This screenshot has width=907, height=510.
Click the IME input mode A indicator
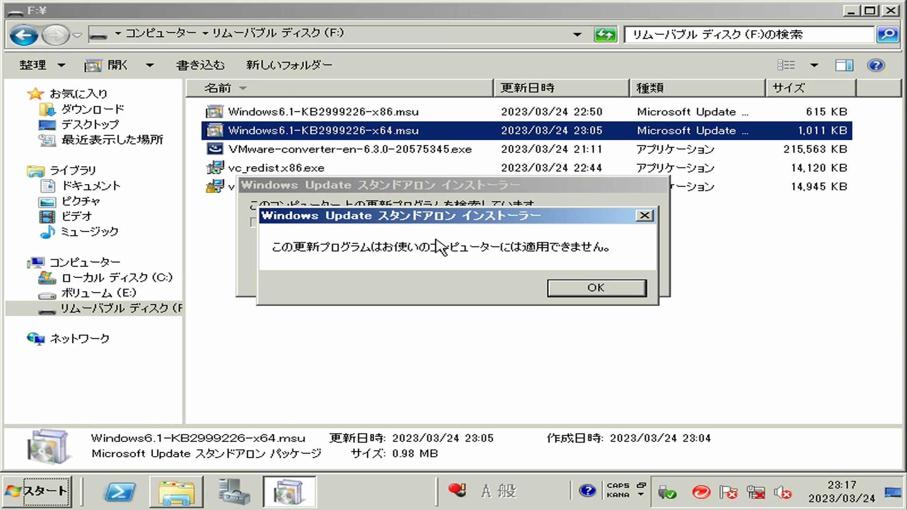coord(486,492)
